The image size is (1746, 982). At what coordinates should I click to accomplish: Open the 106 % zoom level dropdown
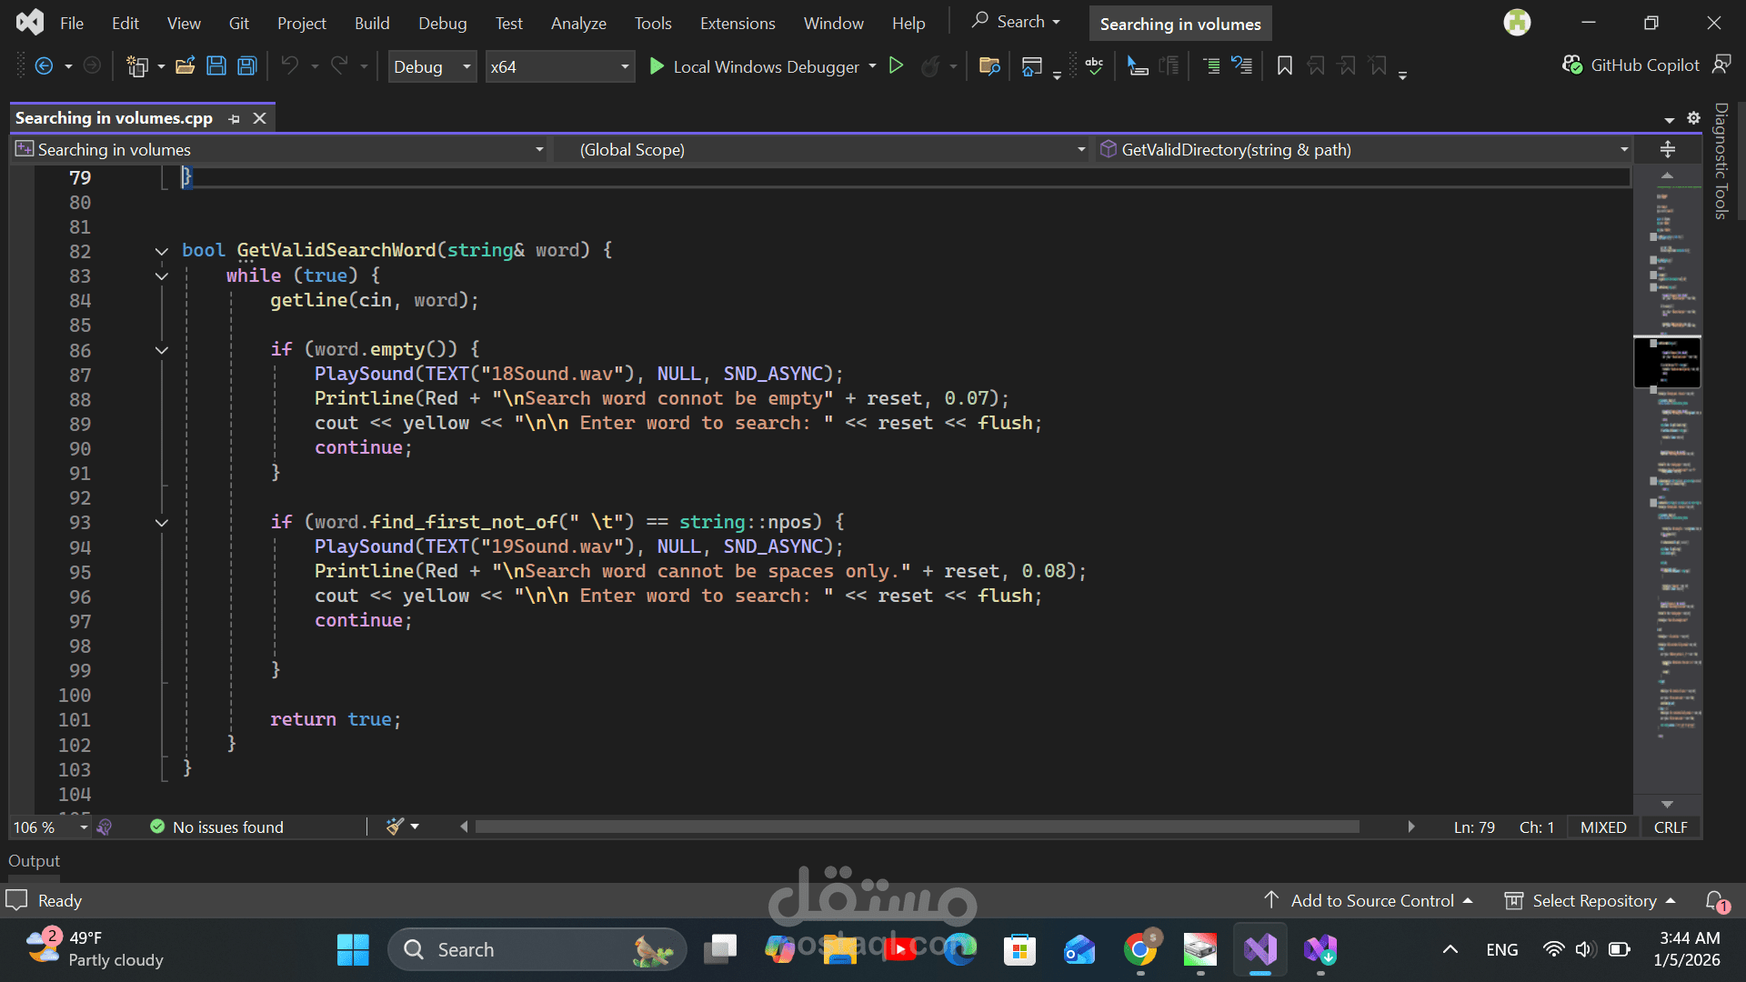pos(83,827)
